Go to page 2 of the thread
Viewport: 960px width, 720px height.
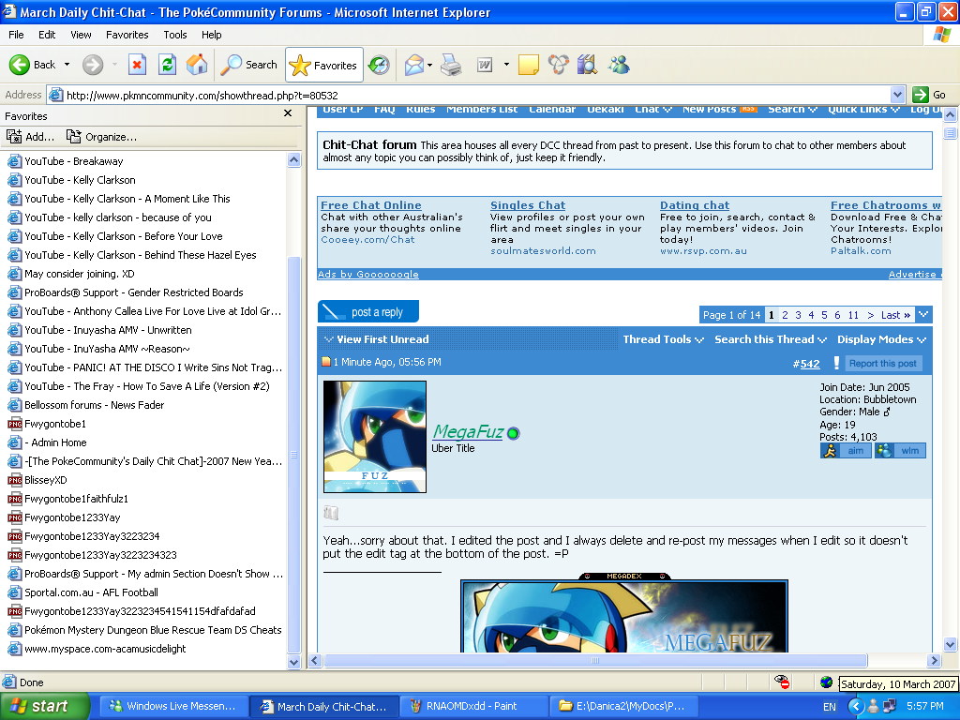[785, 315]
